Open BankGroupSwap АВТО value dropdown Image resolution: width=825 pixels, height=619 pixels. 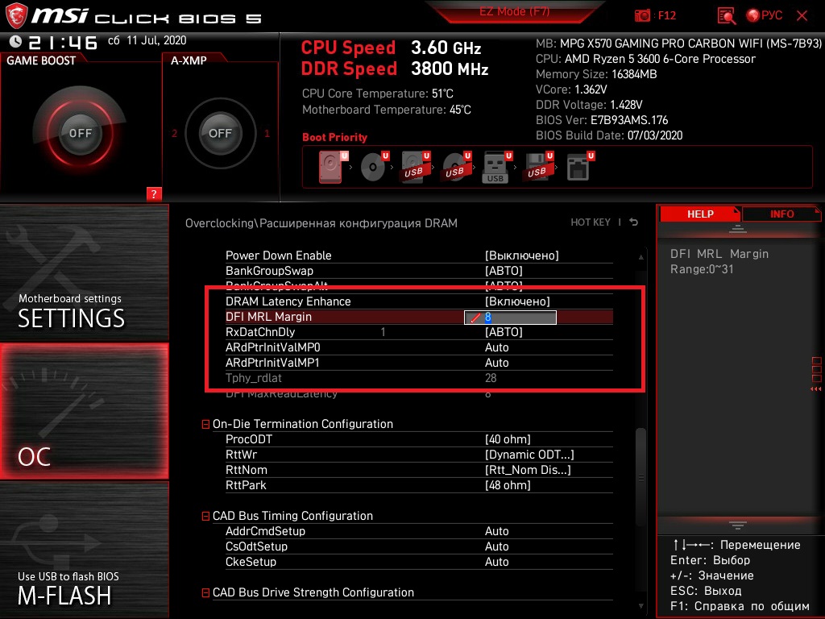(x=504, y=271)
